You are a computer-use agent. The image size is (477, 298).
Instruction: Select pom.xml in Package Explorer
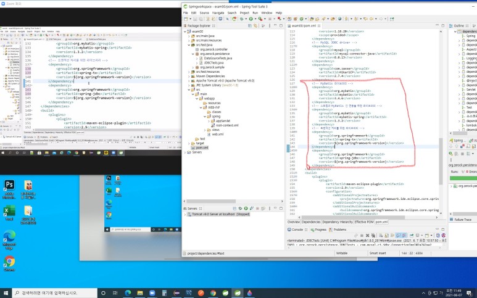pyautogui.click(x=199, y=147)
